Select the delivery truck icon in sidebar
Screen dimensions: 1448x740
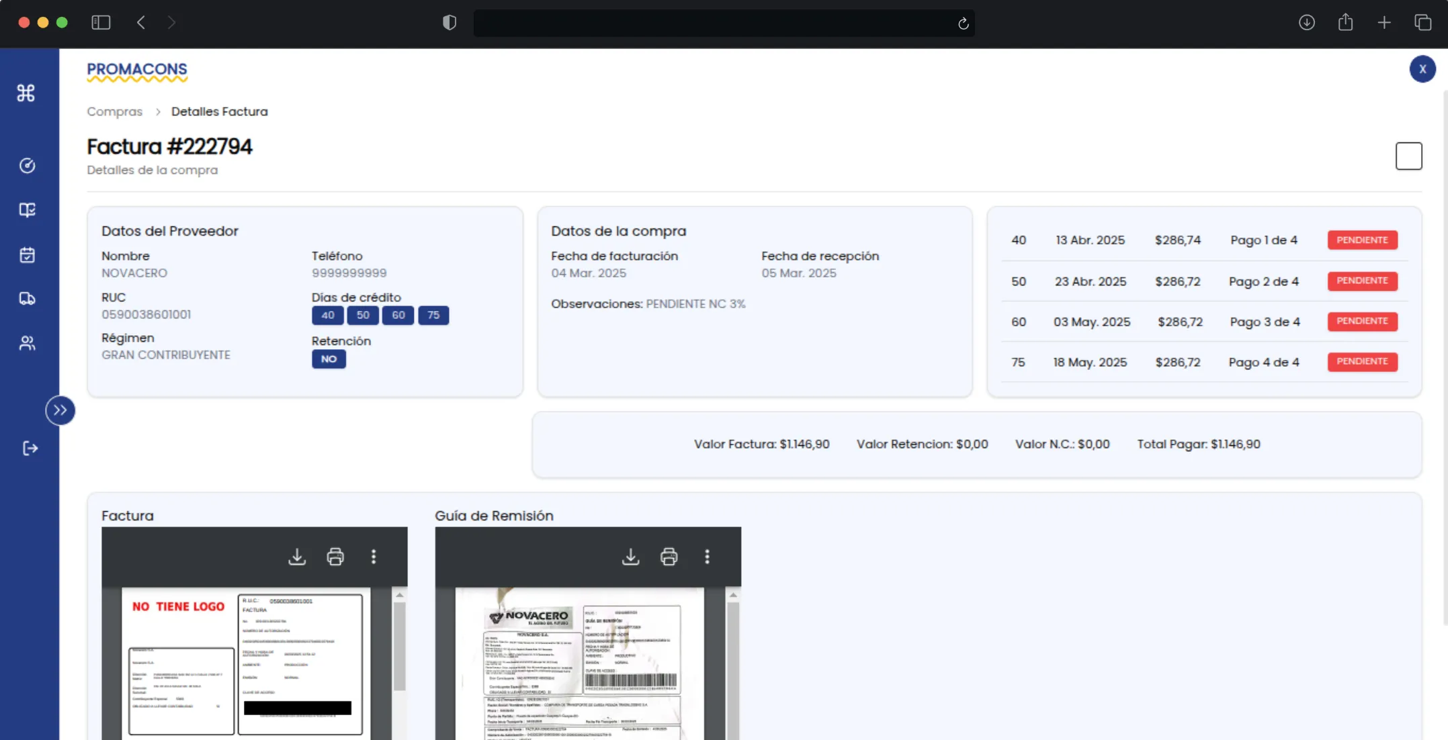click(27, 298)
